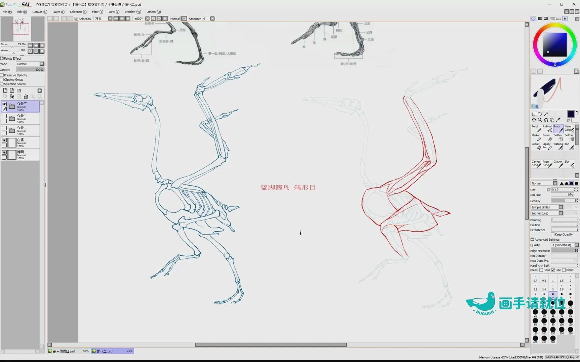Open the Canvas menu
The height and width of the screenshot is (362, 580).
[40, 12]
